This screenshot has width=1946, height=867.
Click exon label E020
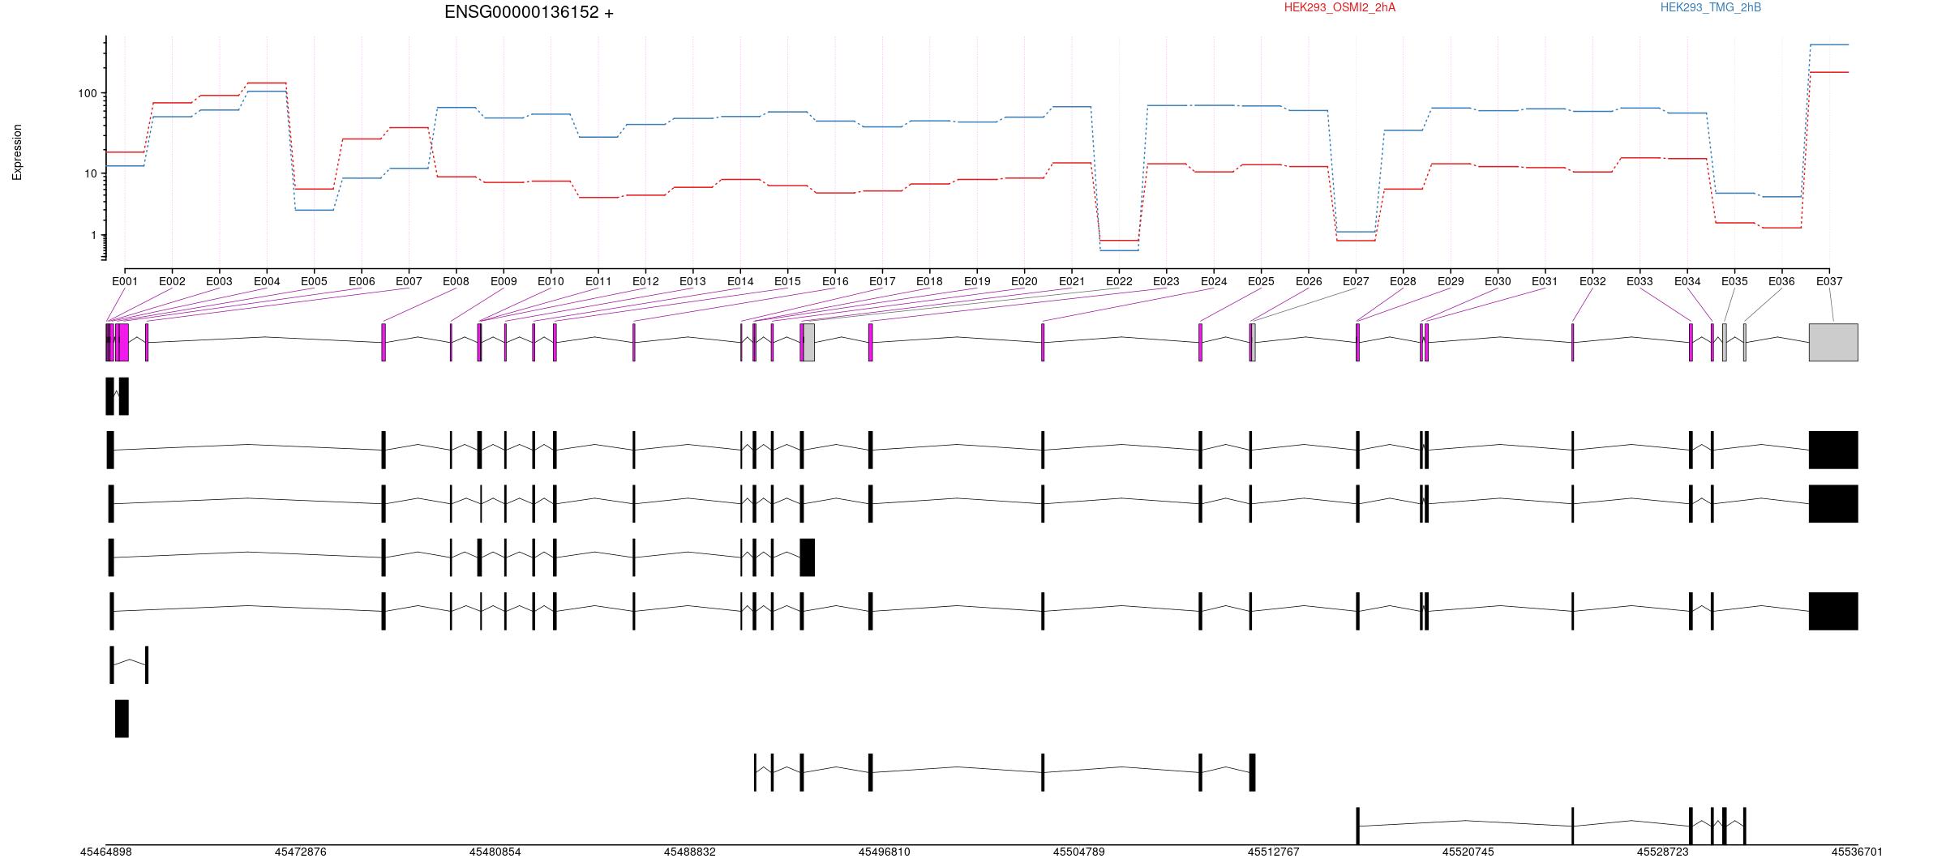coord(1024,281)
